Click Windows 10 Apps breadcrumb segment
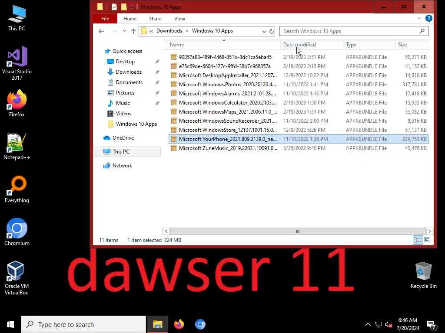This screenshot has width=445, height=333. click(x=212, y=31)
